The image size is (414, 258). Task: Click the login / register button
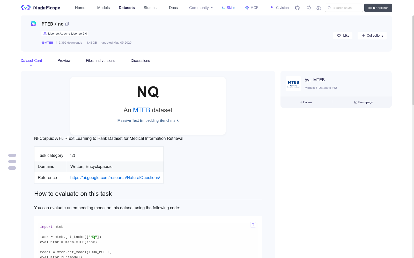[x=378, y=8]
